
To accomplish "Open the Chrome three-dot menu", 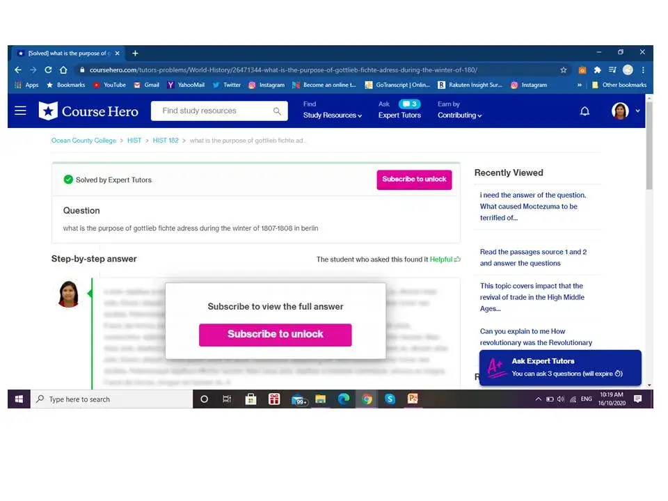I will 643,70.
